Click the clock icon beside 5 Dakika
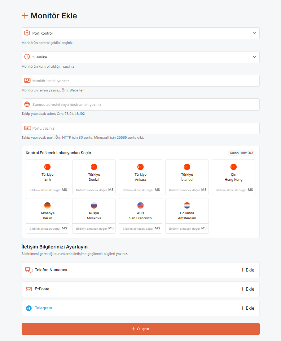 pyautogui.click(x=27, y=57)
